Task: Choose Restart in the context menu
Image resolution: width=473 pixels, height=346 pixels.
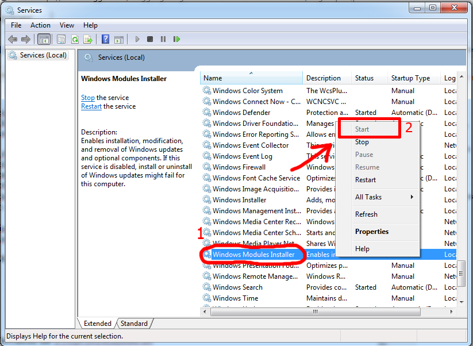Action: tap(378, 180)
